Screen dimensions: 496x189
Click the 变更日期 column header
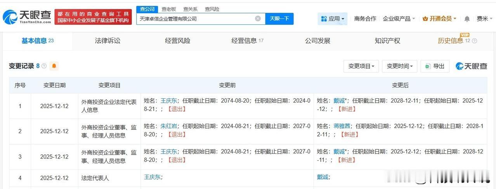54,85
